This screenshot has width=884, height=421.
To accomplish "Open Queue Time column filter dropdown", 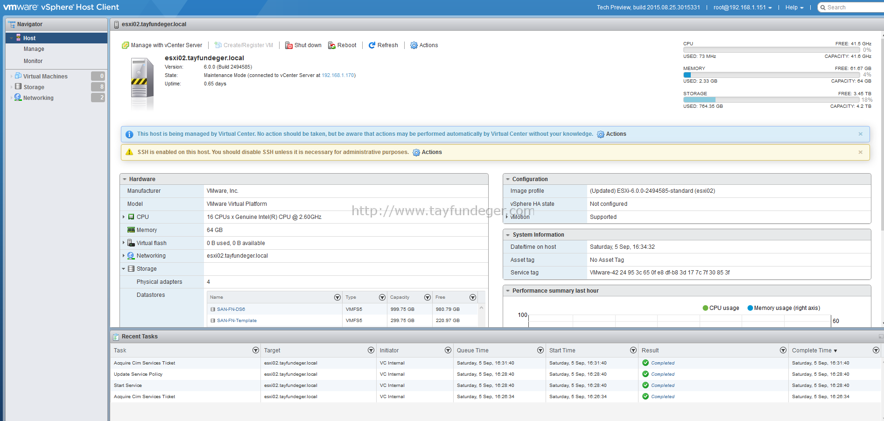I will click(540, 350).
